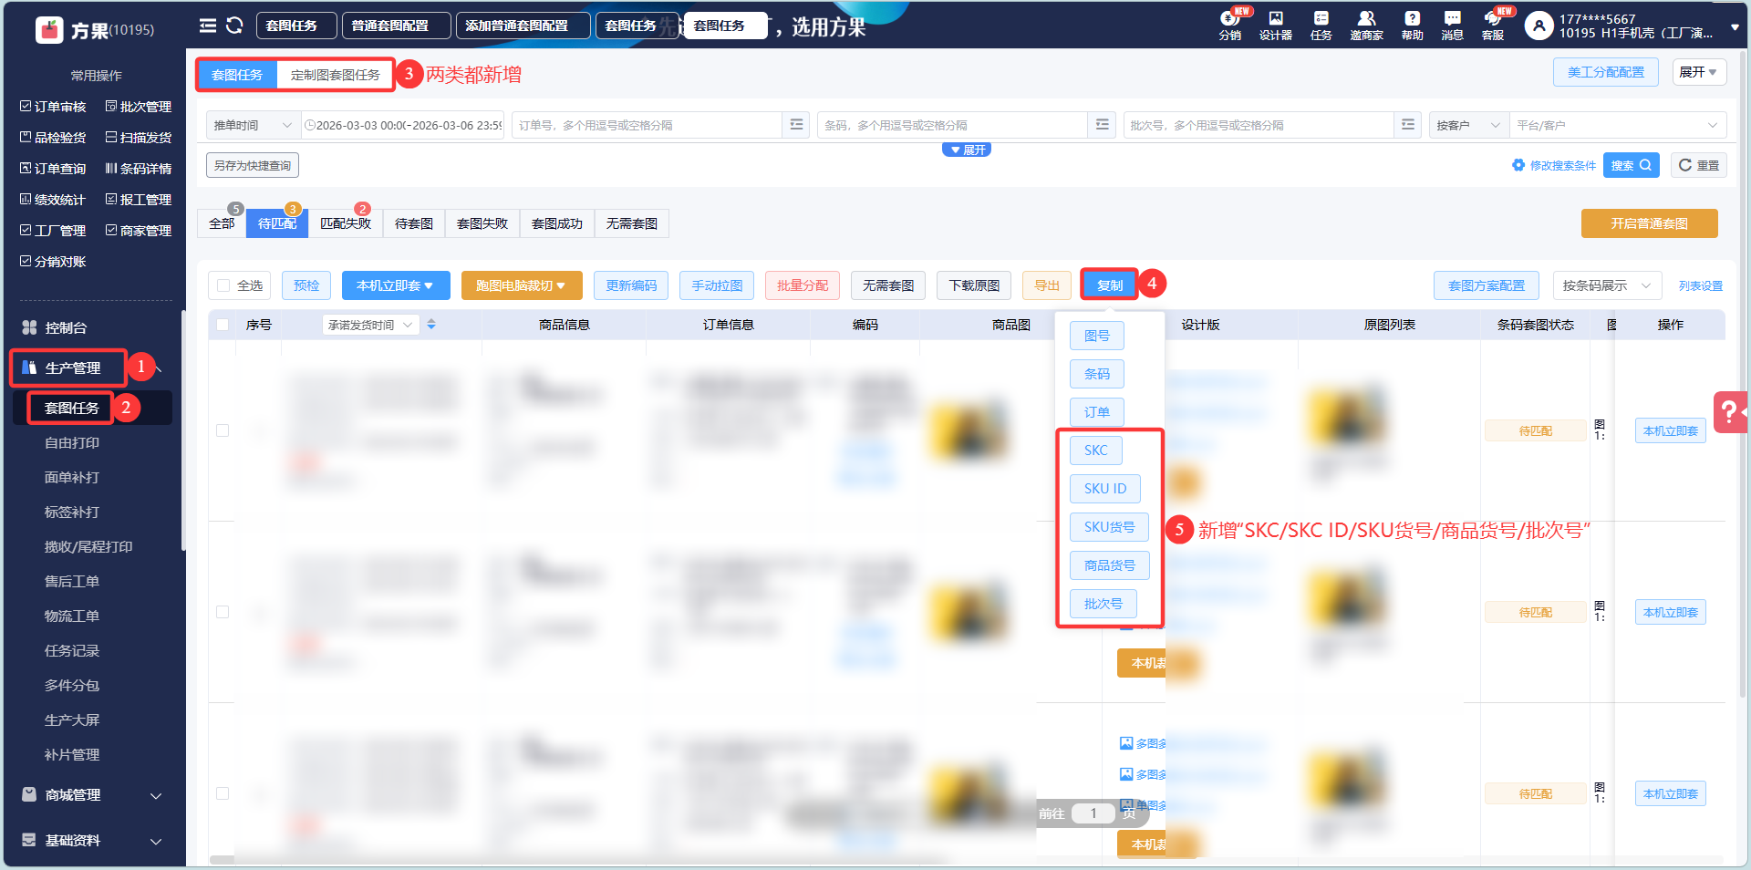The image size is (1751, 870).
Task: Open 订单查询 quick action
Action: click(x=53, y=169)
